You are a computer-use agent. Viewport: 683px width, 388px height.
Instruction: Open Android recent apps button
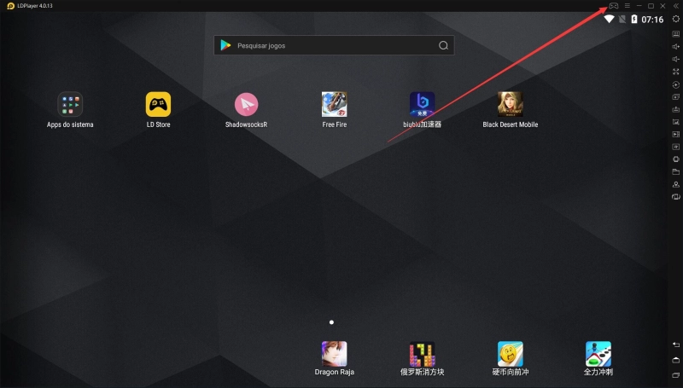point(676,375)
